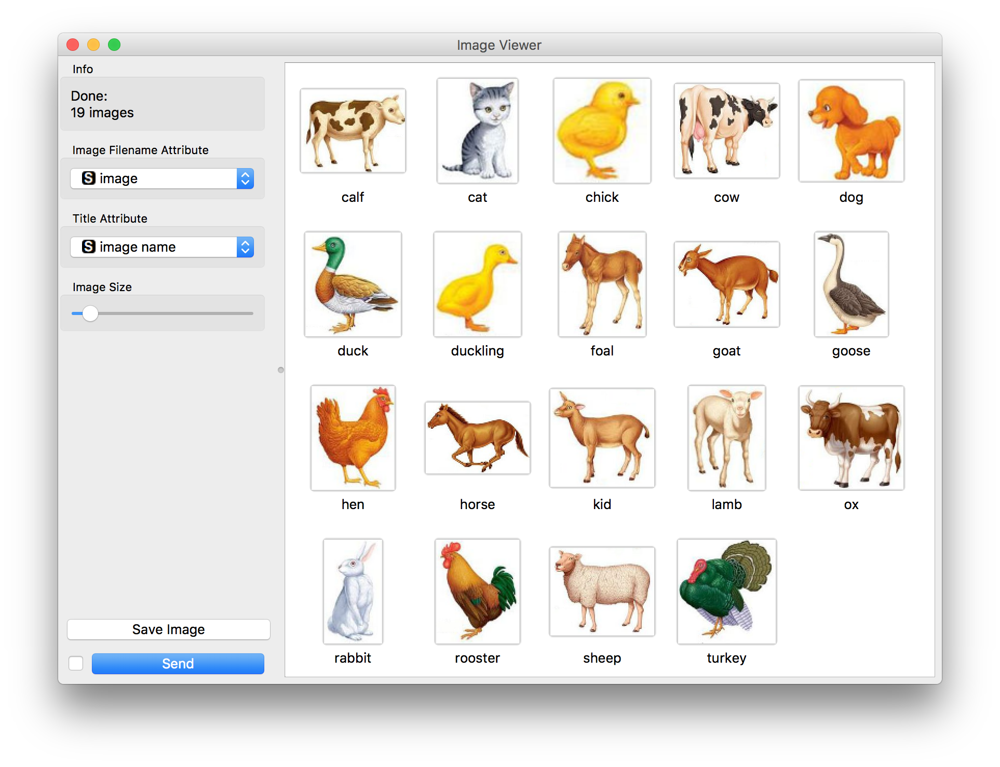Click the Image Size slider handle
Image resolution: width=1000 pixels, height=767 pixels.
click(x=90, y=313)
